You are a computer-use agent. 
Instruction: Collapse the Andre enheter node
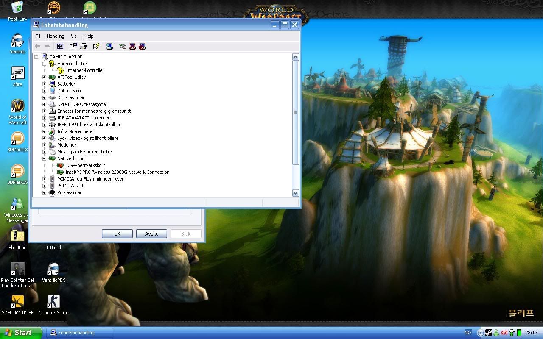(44, 64)
